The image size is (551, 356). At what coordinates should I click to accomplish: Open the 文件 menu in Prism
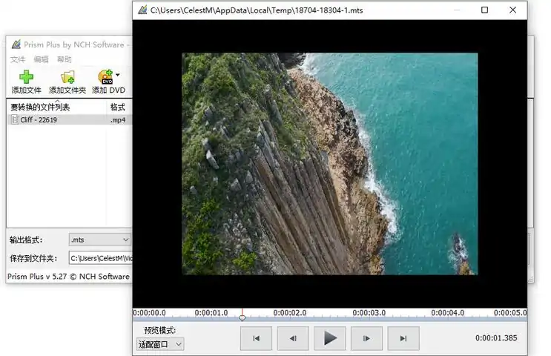(18, 59)
